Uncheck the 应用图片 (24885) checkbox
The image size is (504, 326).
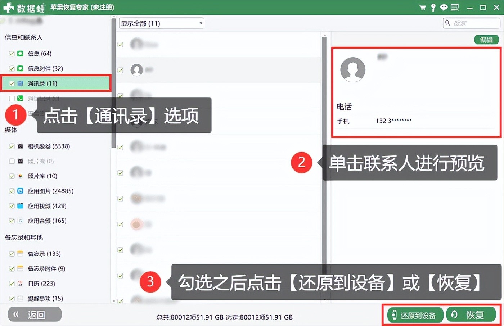click(x=12, y=191)
